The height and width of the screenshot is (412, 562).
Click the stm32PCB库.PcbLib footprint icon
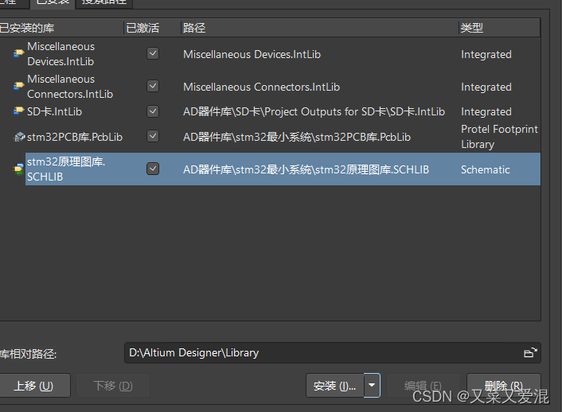tap(20, 137)
